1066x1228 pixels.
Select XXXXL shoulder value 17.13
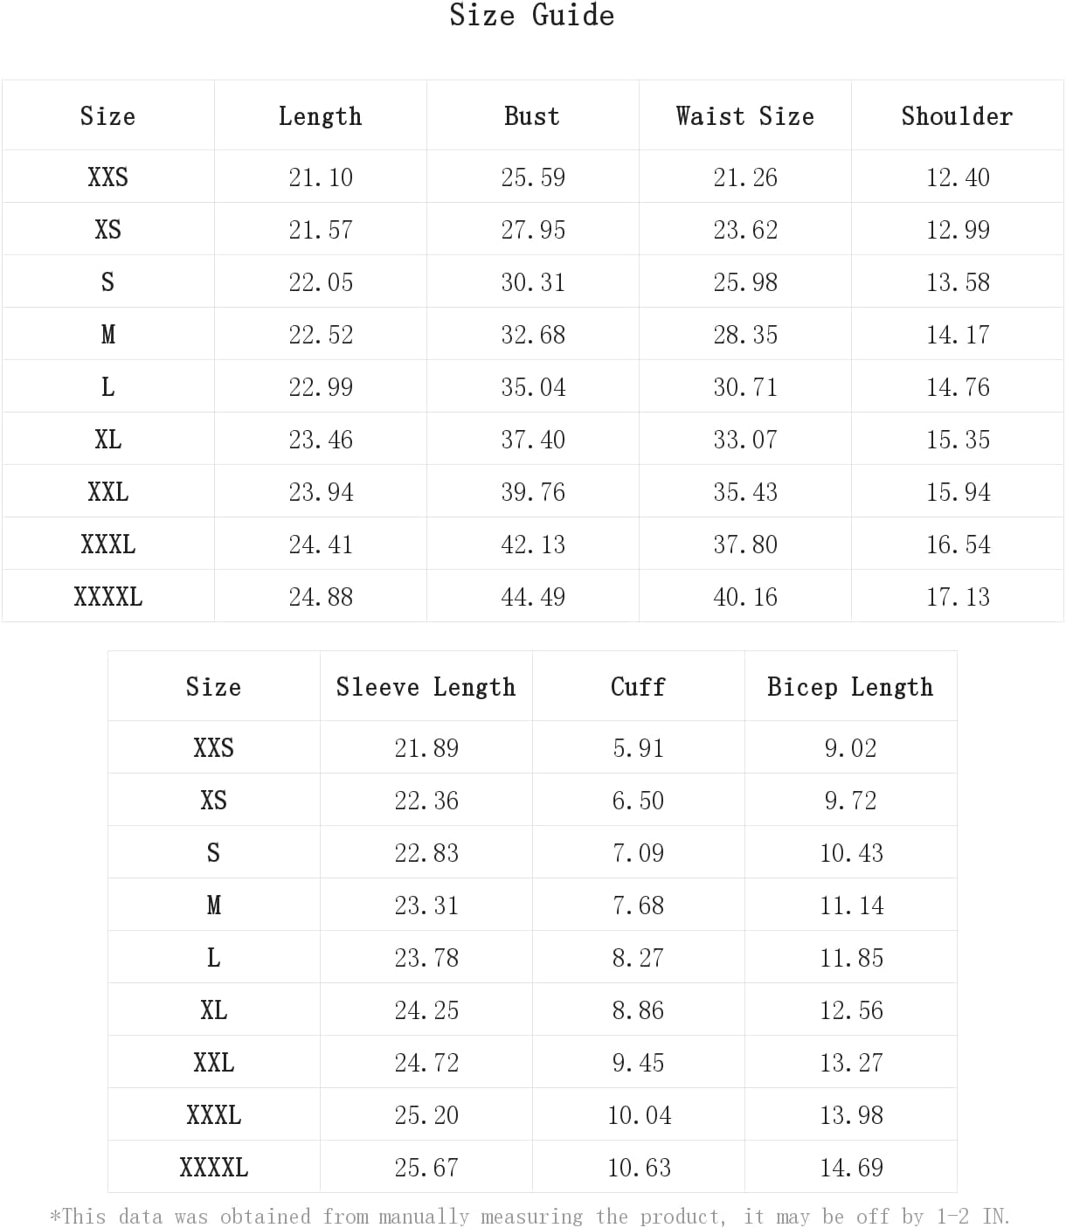click(958, 597)
